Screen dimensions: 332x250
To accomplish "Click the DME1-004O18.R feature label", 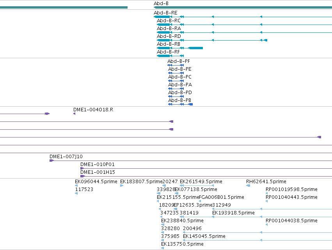I will point(93,110).
